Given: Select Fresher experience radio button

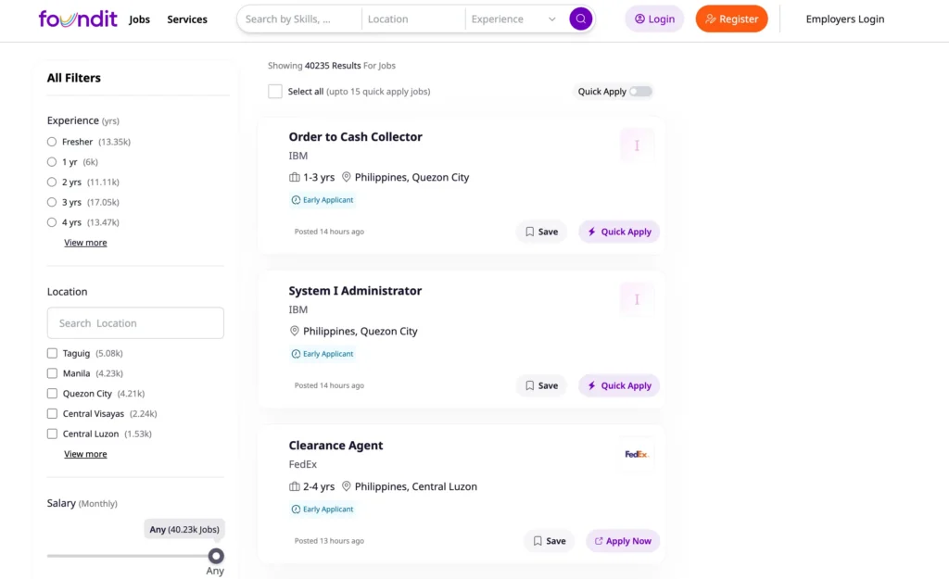Looking at the screenshot, I should (x=52, y=142).
